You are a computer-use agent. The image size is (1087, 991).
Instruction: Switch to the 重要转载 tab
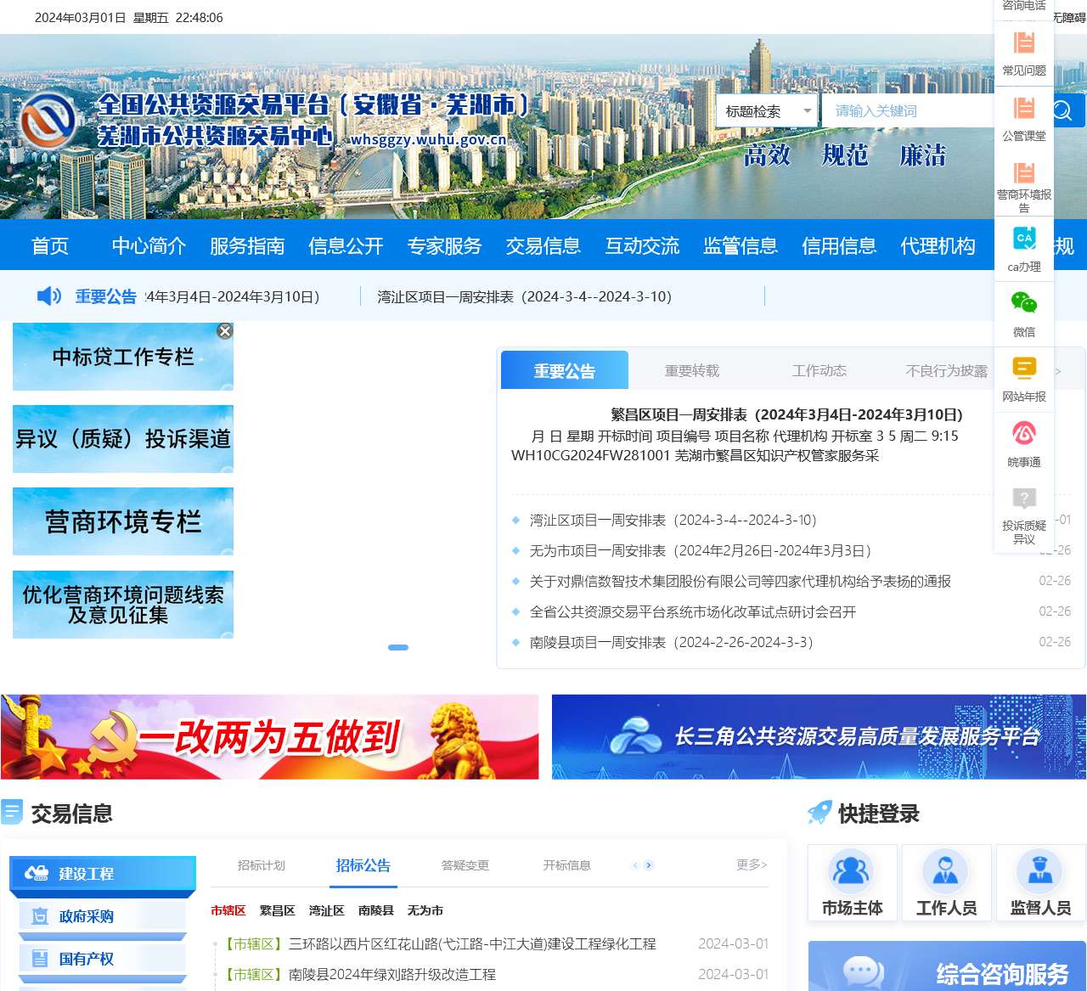(x=692, y=370)
